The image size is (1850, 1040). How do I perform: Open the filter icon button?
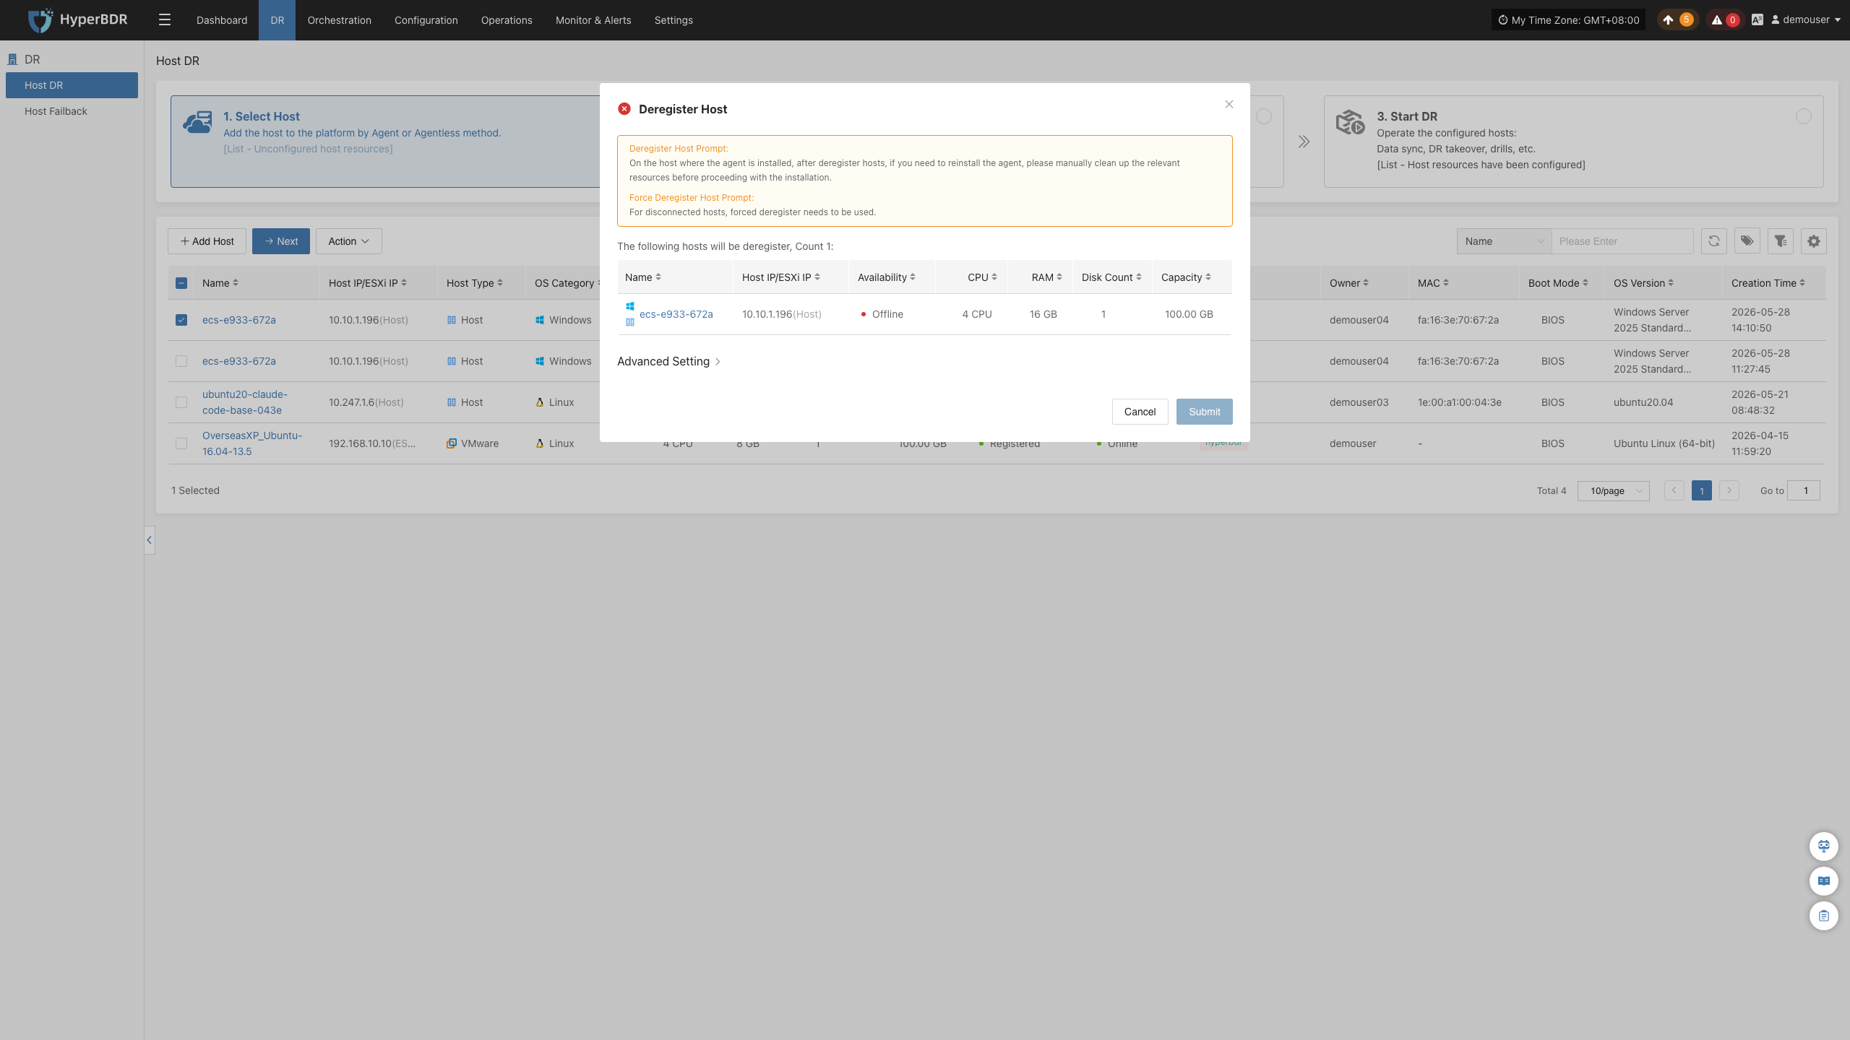[x=1781, y=241]
